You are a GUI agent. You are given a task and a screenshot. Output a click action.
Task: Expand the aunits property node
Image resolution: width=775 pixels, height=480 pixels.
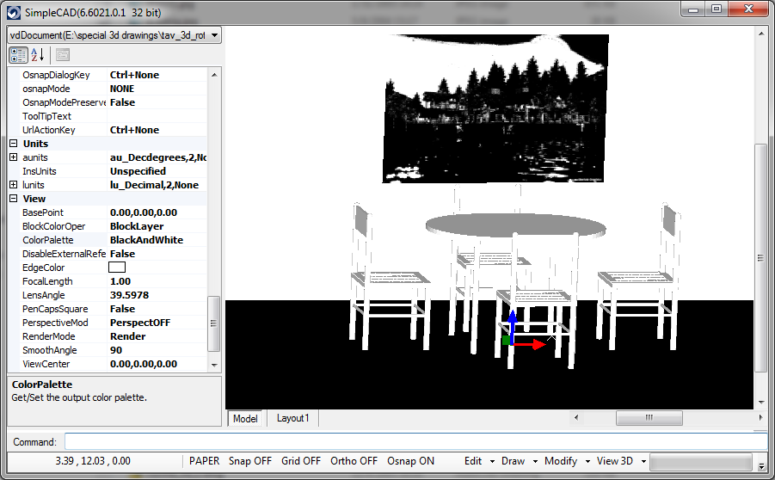coord(14,157)
